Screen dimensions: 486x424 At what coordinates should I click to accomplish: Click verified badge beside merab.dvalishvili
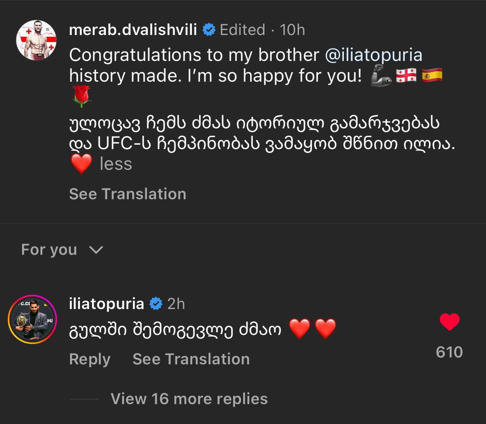click(210, 30)
